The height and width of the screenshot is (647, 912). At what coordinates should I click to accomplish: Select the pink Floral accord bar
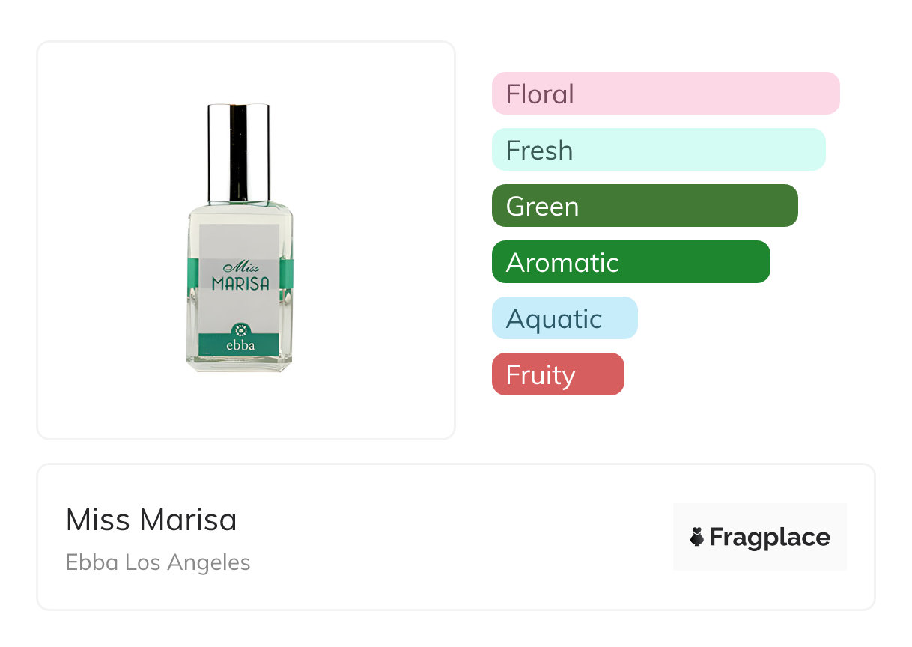(x=666, y=94)
